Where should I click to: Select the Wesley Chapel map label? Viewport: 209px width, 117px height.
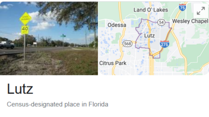[190, 21]
